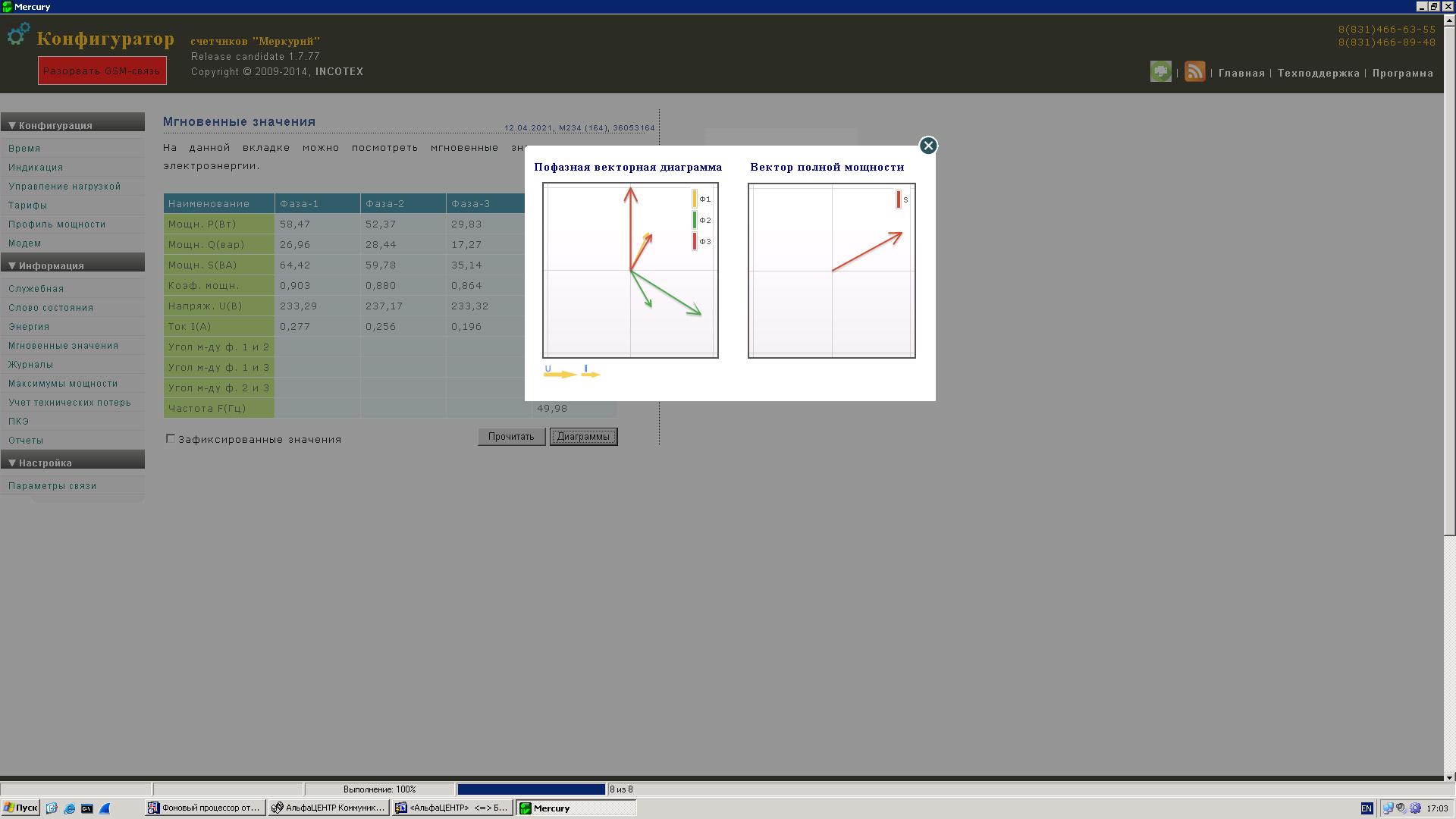Click the blue fin quick launch icon
Viewport: 1456px width, 819px height.
tap(105, 808)
